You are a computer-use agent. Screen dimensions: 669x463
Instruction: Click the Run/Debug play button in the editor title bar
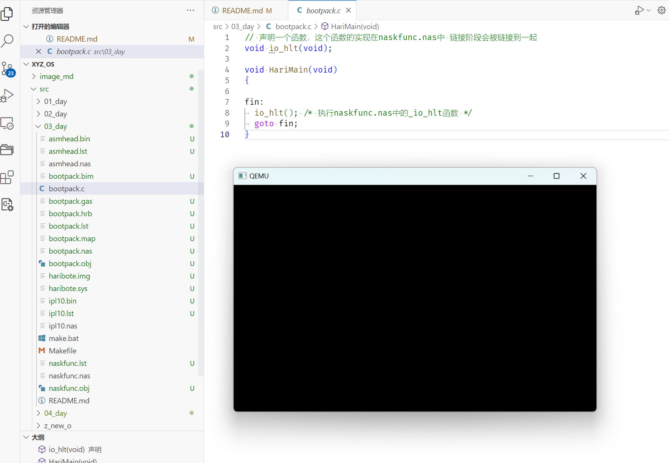click(639, 10)
